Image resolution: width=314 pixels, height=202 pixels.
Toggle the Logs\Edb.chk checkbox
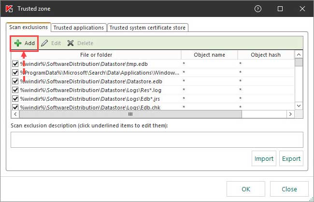(15, 107)
